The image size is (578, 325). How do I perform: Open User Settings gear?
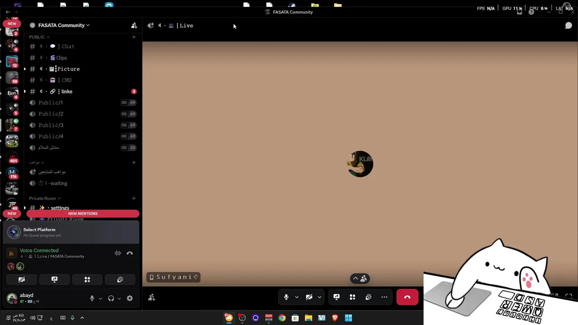[x=130, y=298]
